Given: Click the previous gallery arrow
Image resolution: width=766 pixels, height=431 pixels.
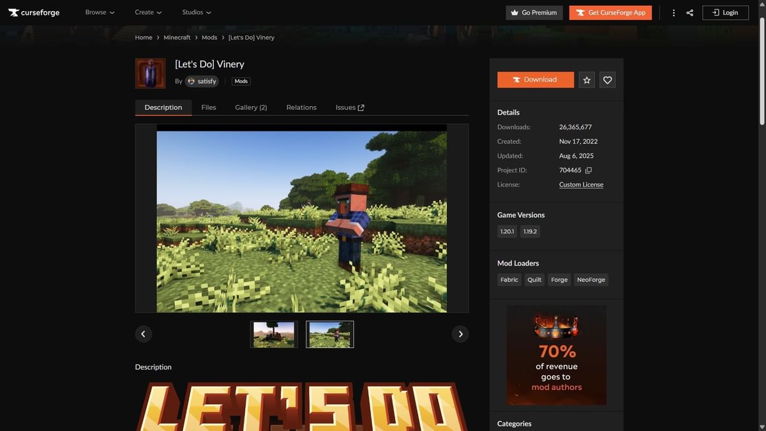Looking at the screenshot, I should [x=143, y=333].
